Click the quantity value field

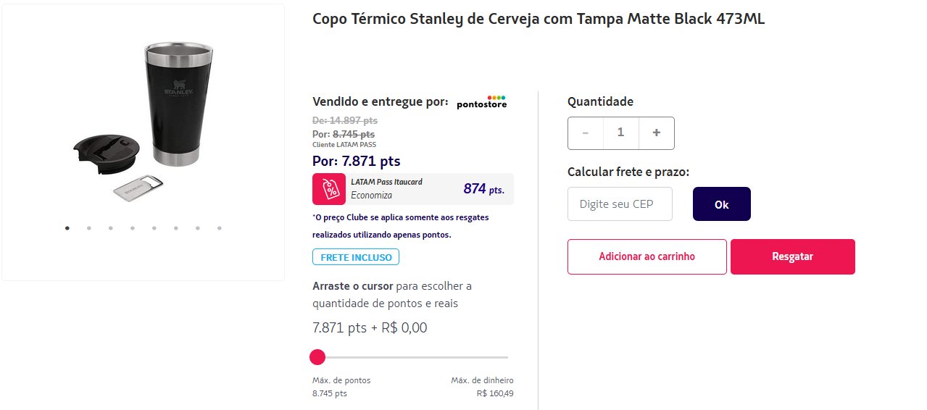pos(621,133)
